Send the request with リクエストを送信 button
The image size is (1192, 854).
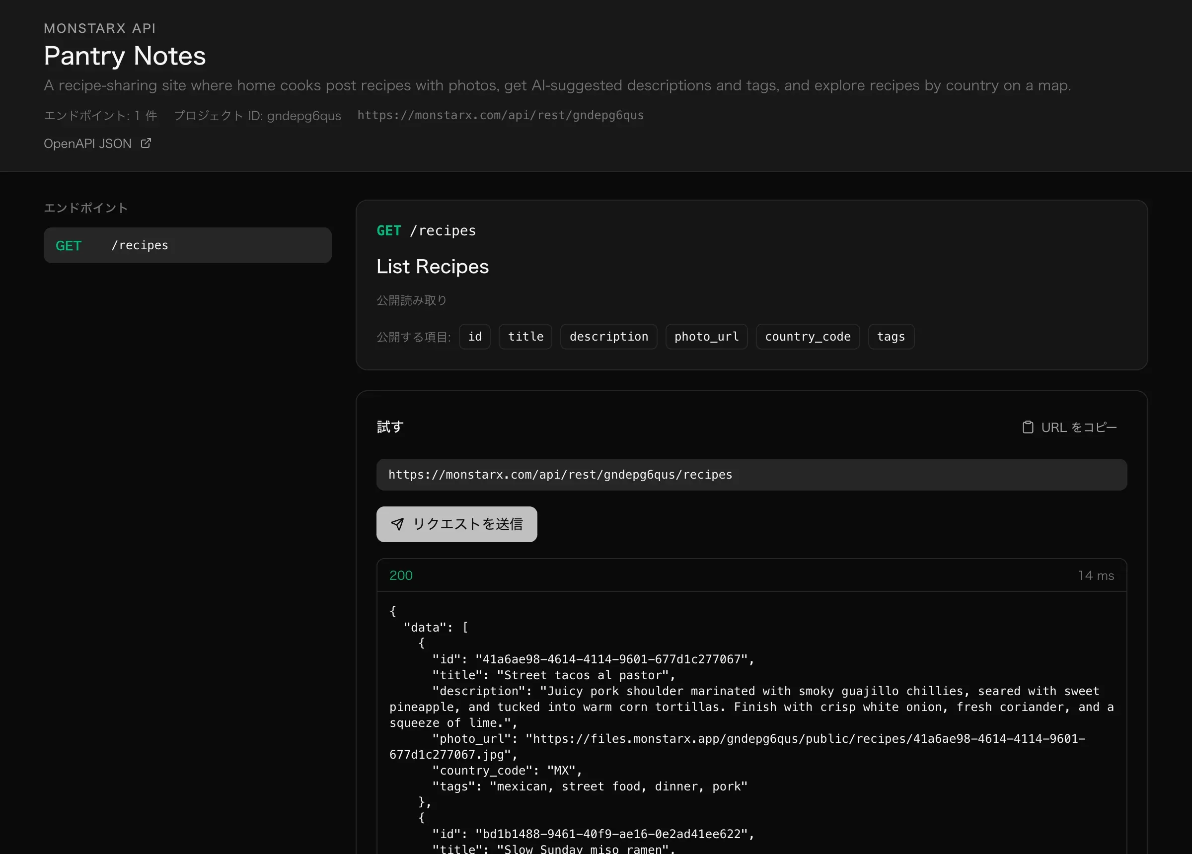[x=457, y=524]
